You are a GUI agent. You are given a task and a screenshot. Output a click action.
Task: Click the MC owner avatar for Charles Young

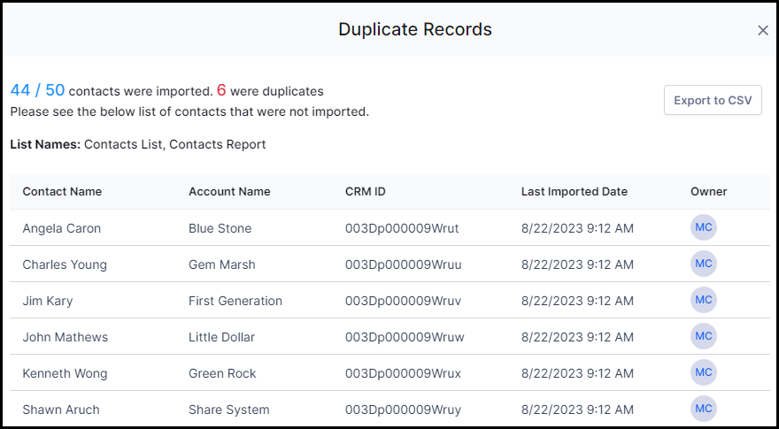click(x=704, y=264)
